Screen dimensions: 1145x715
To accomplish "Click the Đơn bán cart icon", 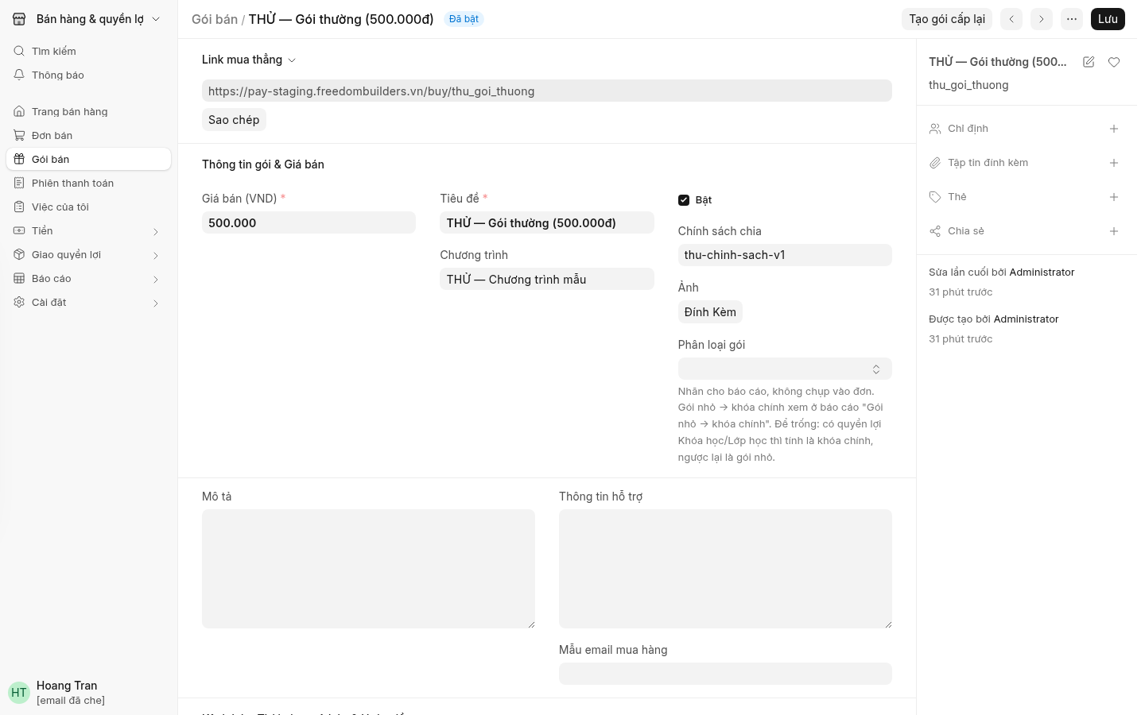I will tap(19, 135).
